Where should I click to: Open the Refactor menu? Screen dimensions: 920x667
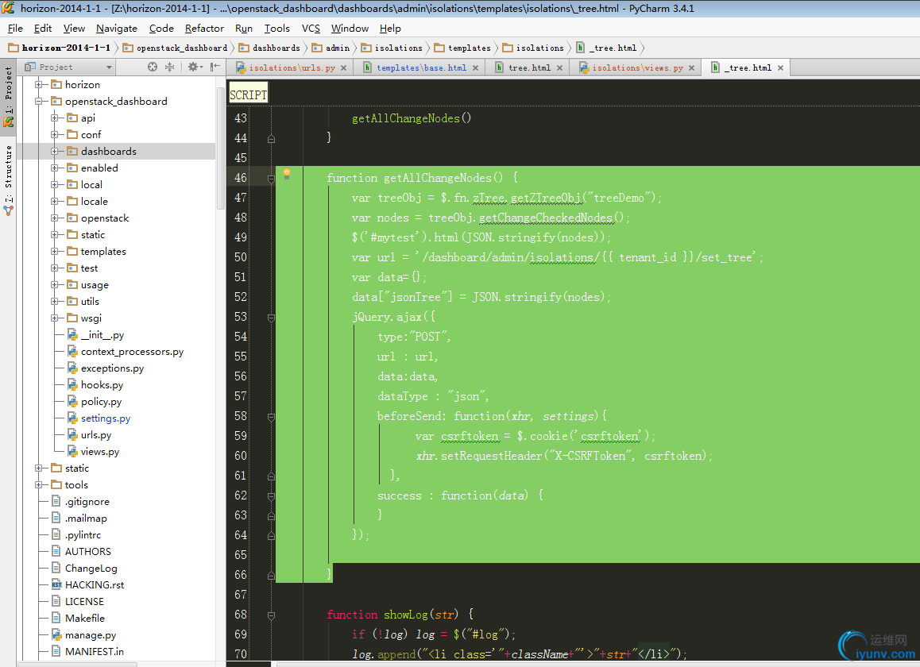[204, 28]
